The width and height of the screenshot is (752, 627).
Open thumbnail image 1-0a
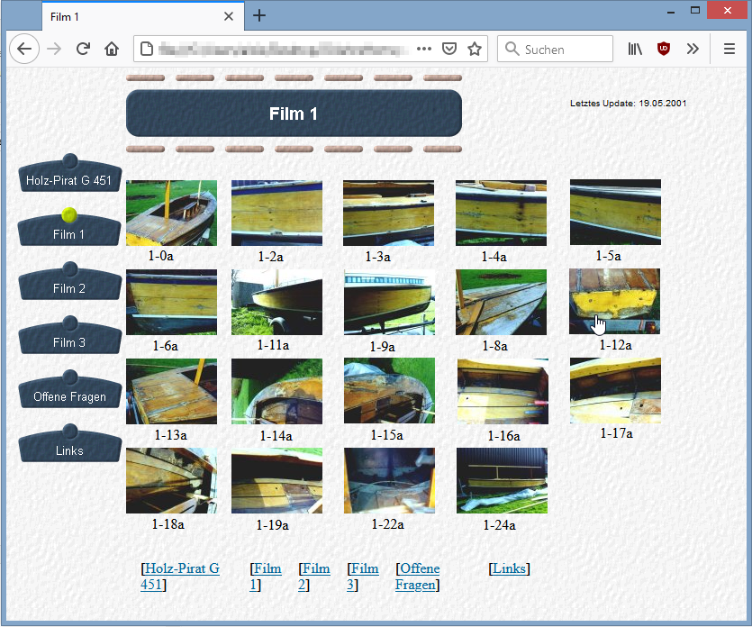coord(171,213)
